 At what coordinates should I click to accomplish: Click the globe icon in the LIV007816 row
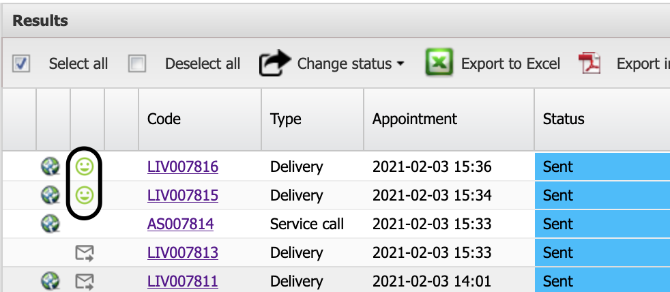pyautogui.click(x=50, y=166)
